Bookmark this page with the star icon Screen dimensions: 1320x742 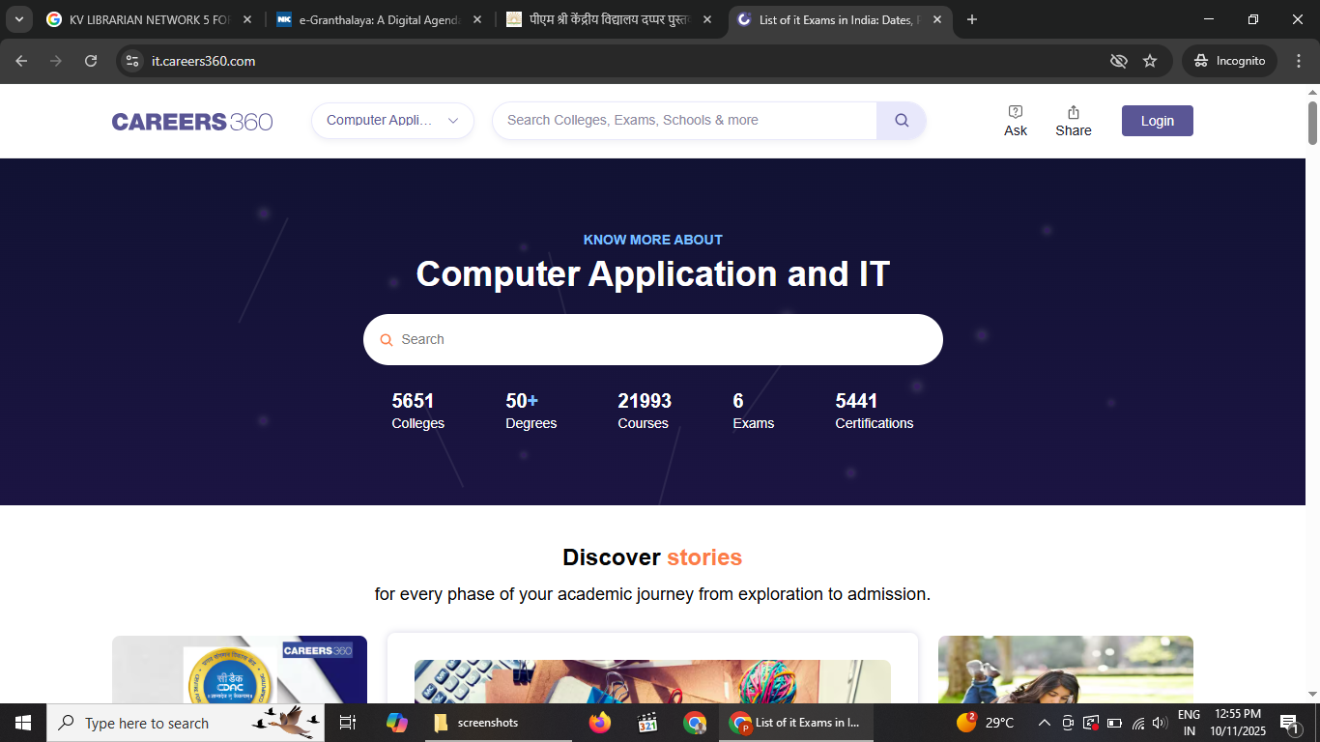pos(1150,61)
